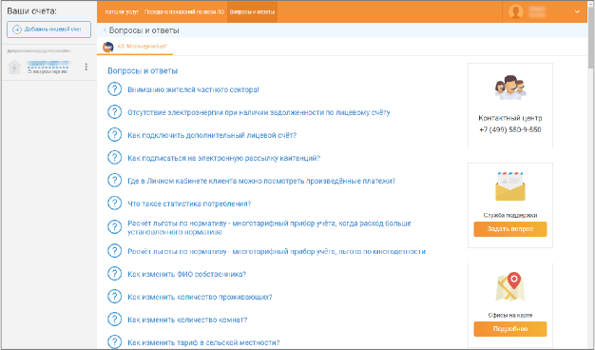
Task: Open 'Как изменить количество комнат?' link
Action: pos(187,320)
